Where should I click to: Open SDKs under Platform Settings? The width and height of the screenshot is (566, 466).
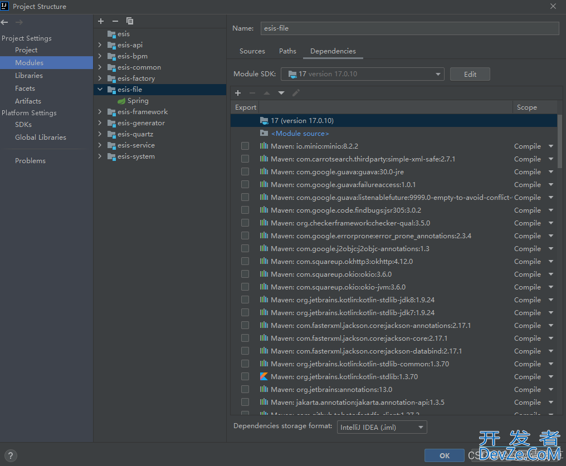coord(23,125)
